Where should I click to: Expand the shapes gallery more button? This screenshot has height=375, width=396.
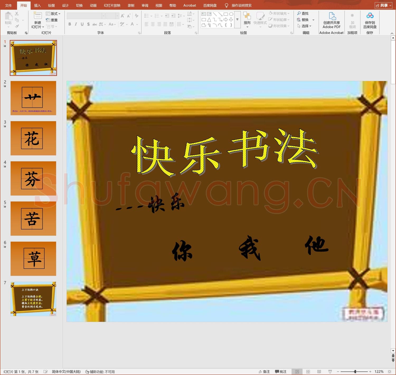tap(237, 20)
